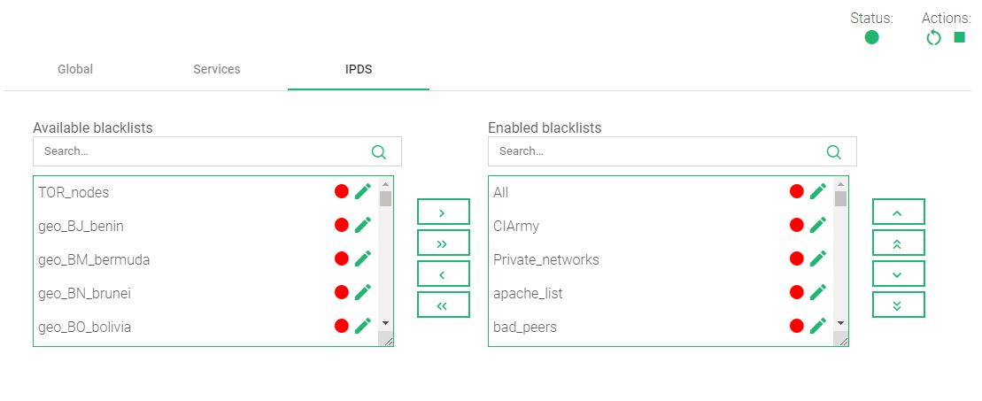
Task: Click the Available blacklists scrollbar thumb
Action: click(x=385, y=198)
